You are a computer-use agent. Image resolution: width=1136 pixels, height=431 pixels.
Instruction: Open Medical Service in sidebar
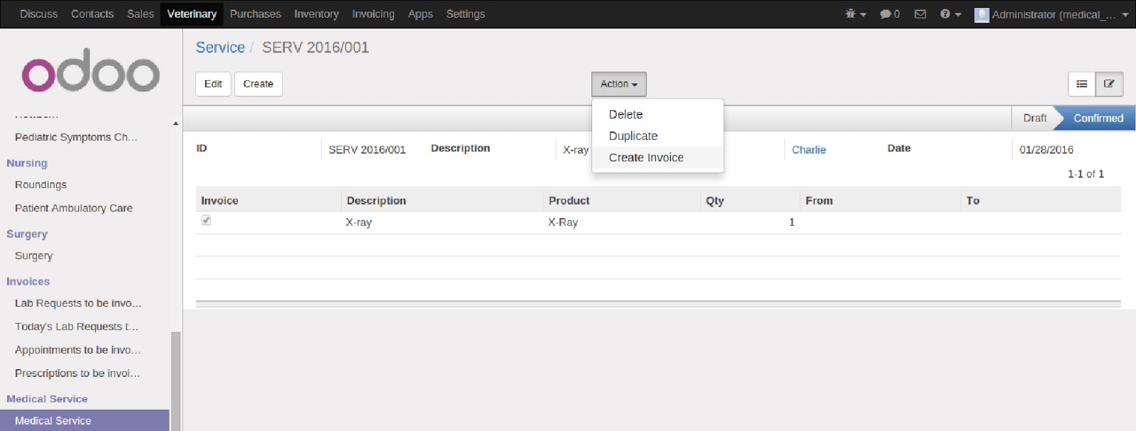pyautogui.click(x=53, y=420)
